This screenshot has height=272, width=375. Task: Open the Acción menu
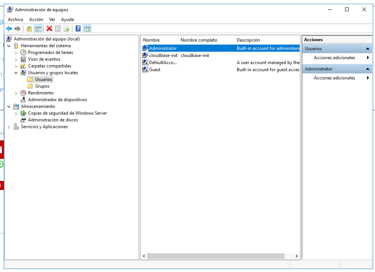pos(36,19)
